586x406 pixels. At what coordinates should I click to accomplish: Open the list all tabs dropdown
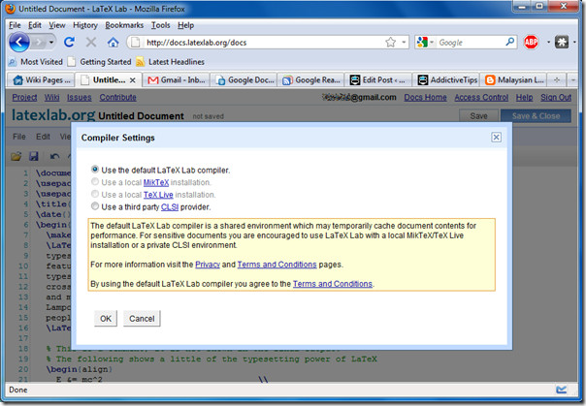[x=573, y=79]
